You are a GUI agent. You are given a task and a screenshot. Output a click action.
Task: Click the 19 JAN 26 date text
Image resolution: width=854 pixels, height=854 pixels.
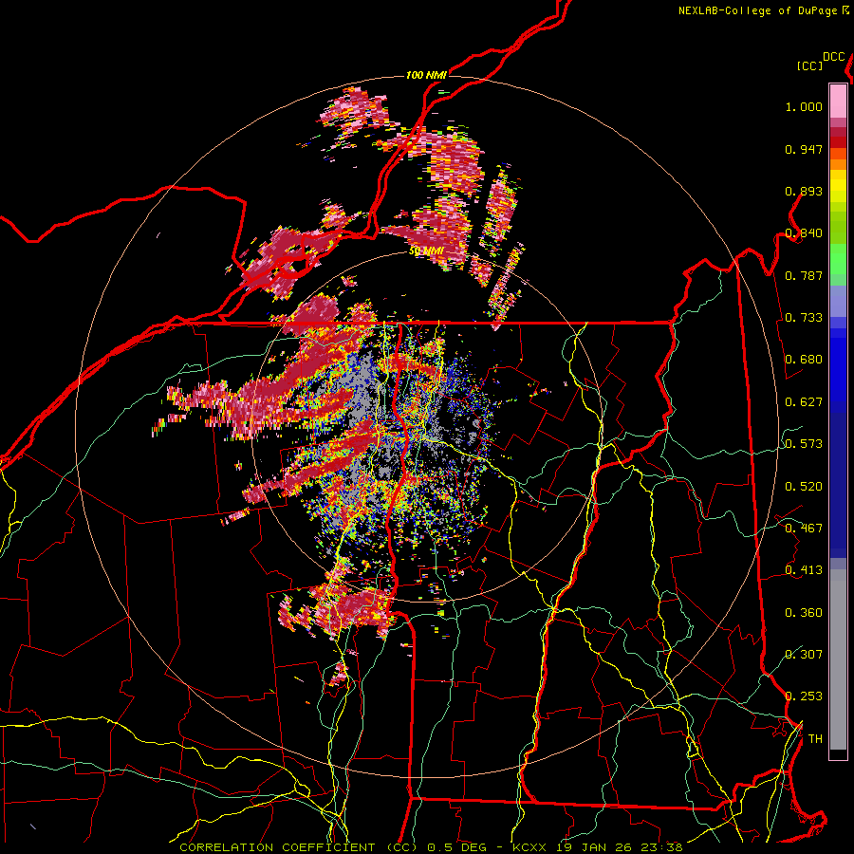tap(596, 847)
